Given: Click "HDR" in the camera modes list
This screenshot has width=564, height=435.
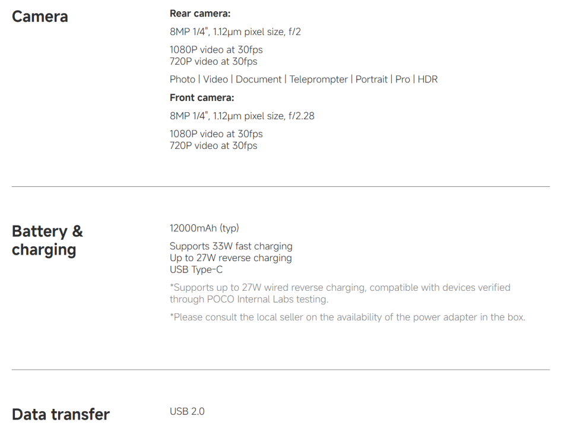Looking at the screenshot, I should (427, 80).
